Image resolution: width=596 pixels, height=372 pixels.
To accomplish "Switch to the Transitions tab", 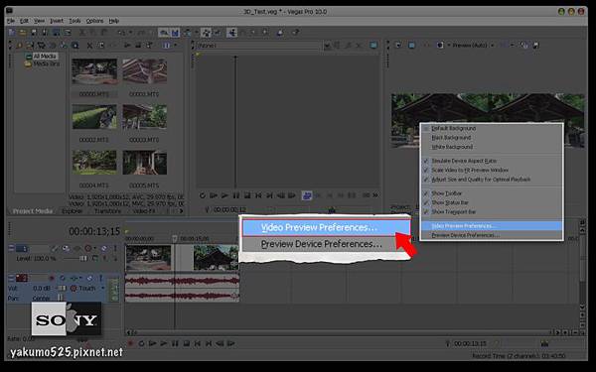I will tap(107, 211).
